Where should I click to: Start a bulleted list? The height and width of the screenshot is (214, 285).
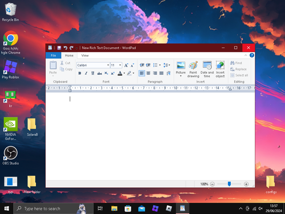pos(155,65)
